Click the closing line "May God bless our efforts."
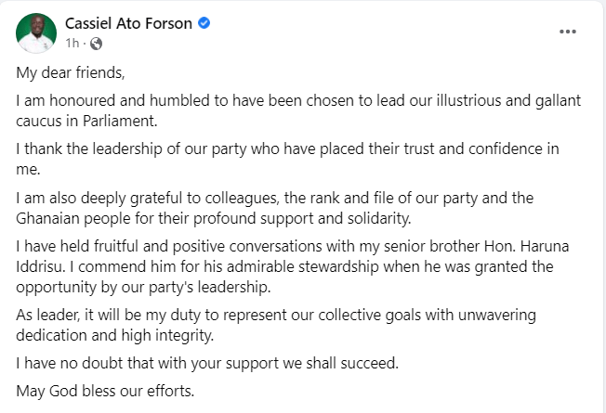The height and width of the screenshot is (413, 606). coord(105,392)
